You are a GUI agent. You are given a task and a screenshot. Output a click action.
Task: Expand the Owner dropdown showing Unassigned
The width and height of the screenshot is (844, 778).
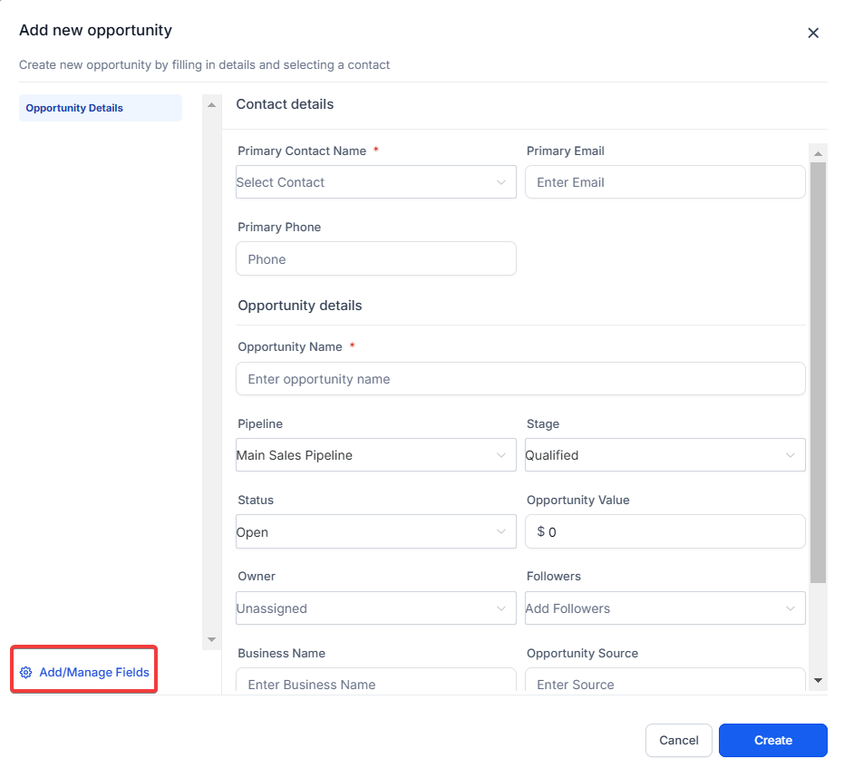[375, 608]
